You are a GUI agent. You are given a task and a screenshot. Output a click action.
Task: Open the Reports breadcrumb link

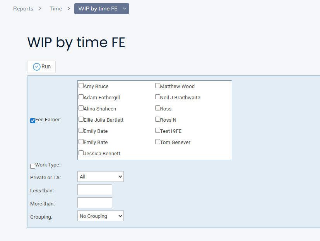(23, 8)
